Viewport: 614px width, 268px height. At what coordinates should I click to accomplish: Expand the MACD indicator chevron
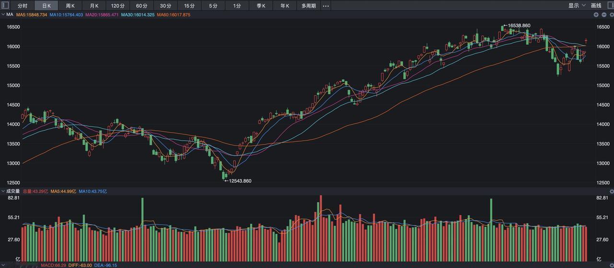click(x=3, y=265)
